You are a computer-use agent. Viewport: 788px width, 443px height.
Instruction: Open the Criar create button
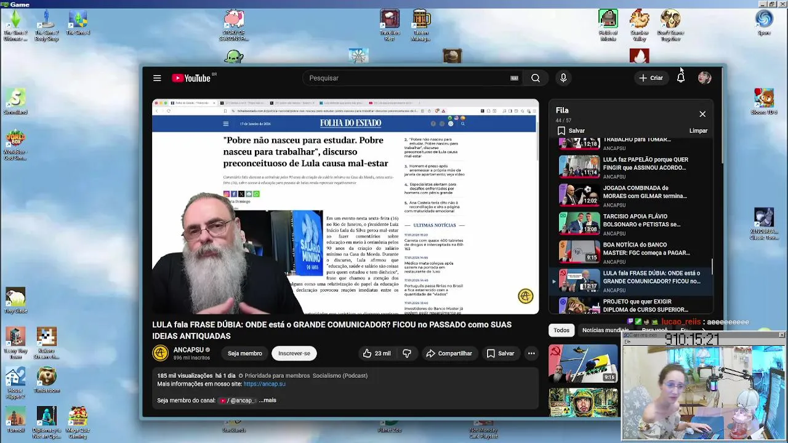point(651,78)
